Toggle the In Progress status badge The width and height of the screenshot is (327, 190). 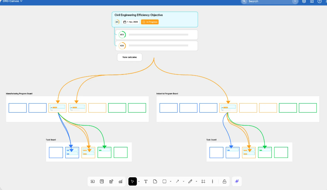[150, 22]
